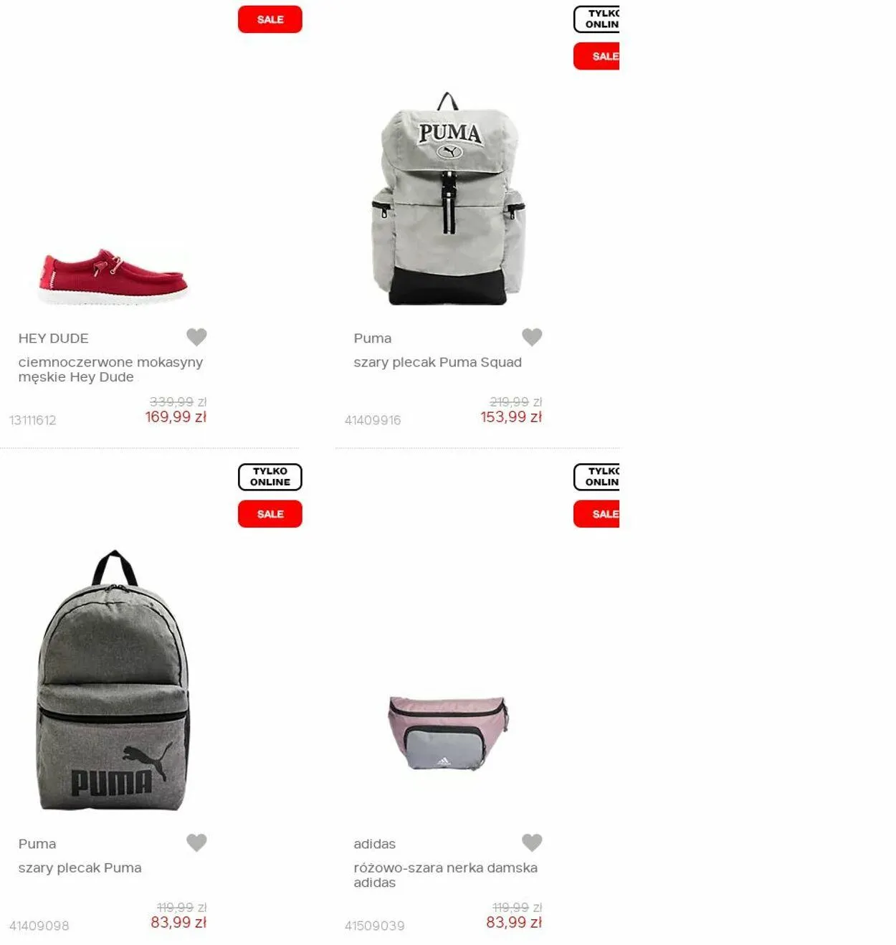Image resolution: width=896 pixels, height=945 pixels.
Task: Open the red Hey Dude moccasin product image
Action: (x=113, y=276)
